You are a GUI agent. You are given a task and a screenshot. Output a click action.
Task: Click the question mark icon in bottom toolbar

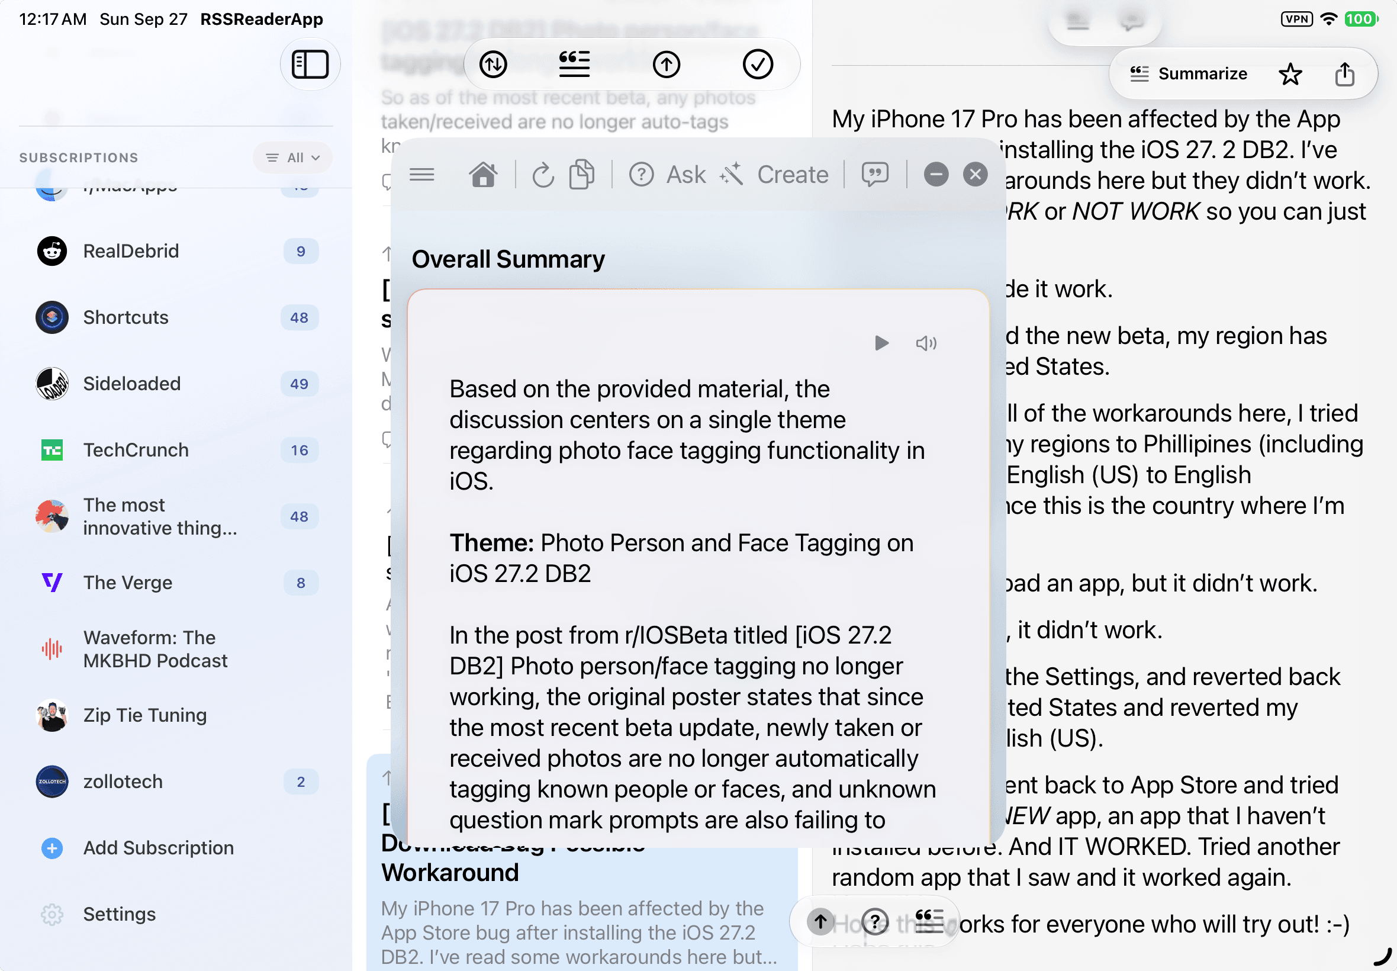click(875, 921)
